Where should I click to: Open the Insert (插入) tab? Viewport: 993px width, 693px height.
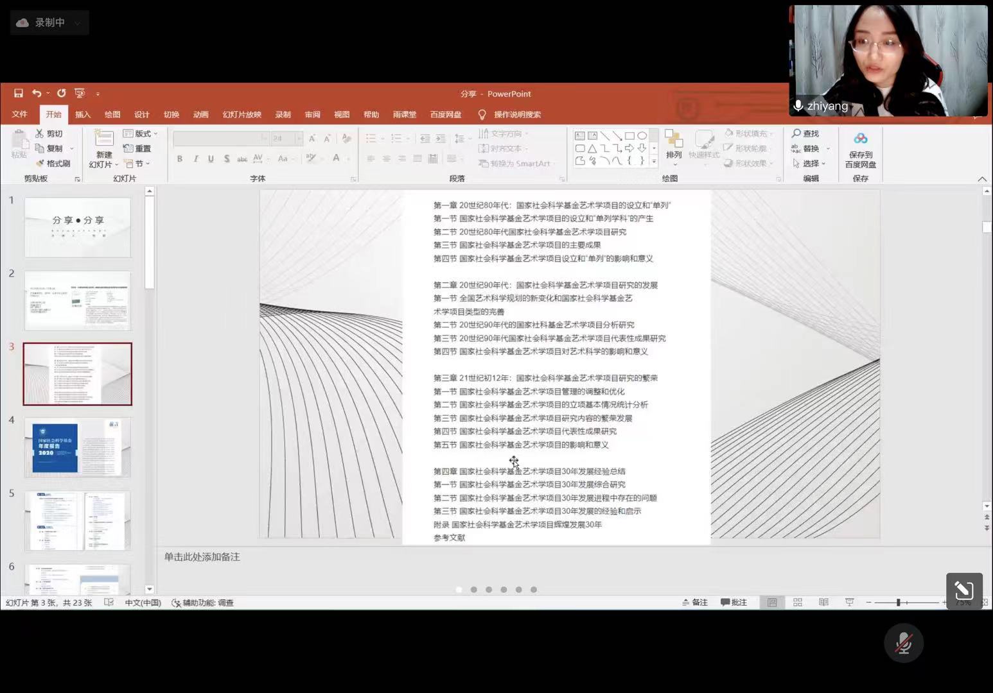[83, 114]
